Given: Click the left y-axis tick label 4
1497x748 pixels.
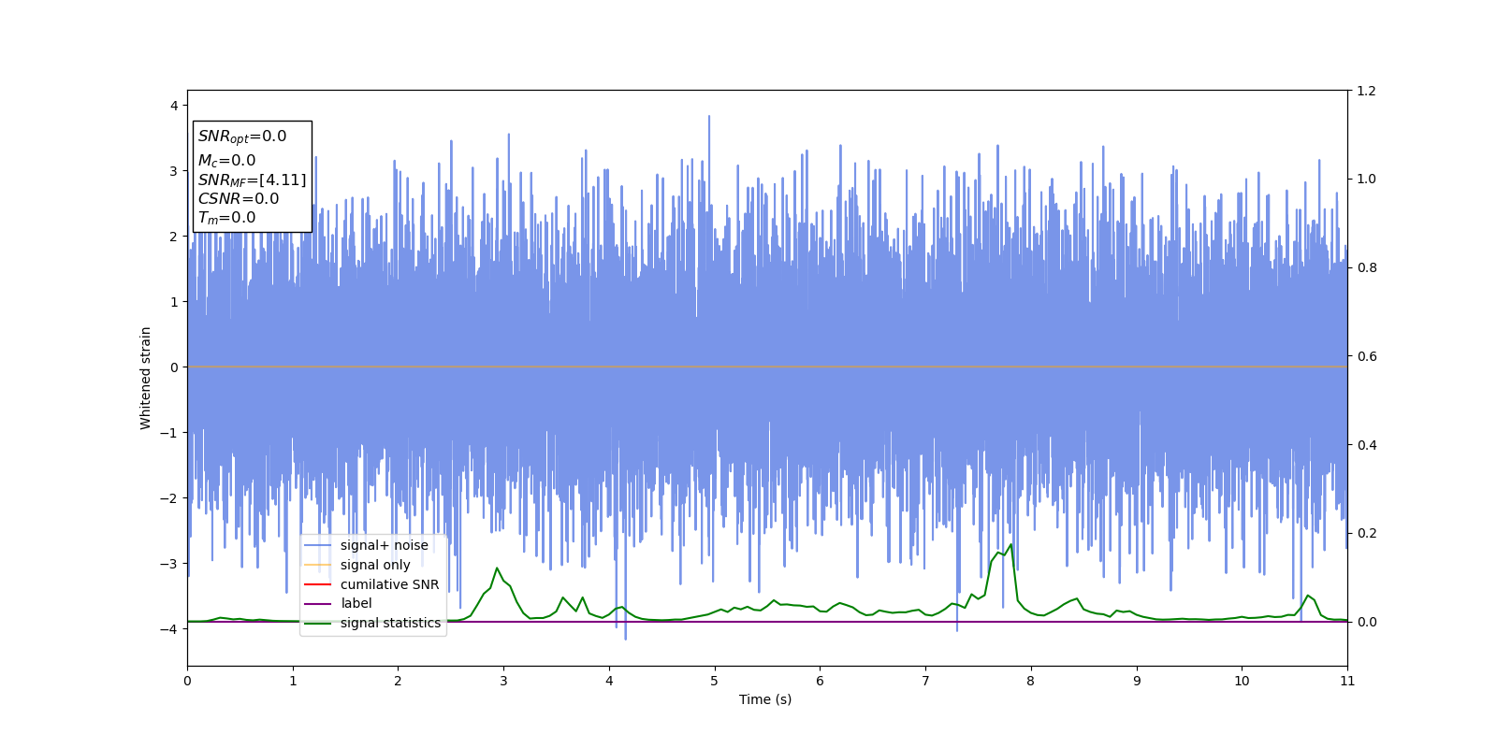Looking at the screenshot, I should [x=174, y=106].
